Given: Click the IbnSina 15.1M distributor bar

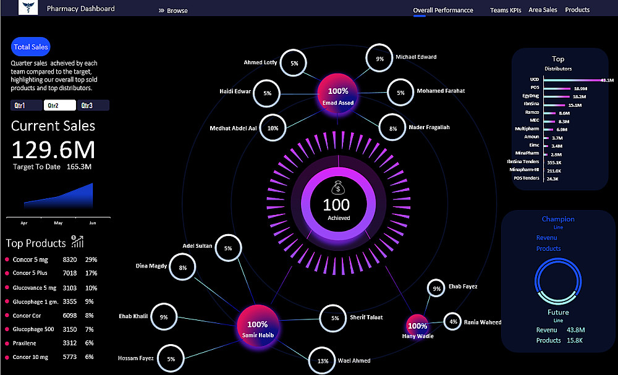Looking at the screenshot, I should coord(554,105).
